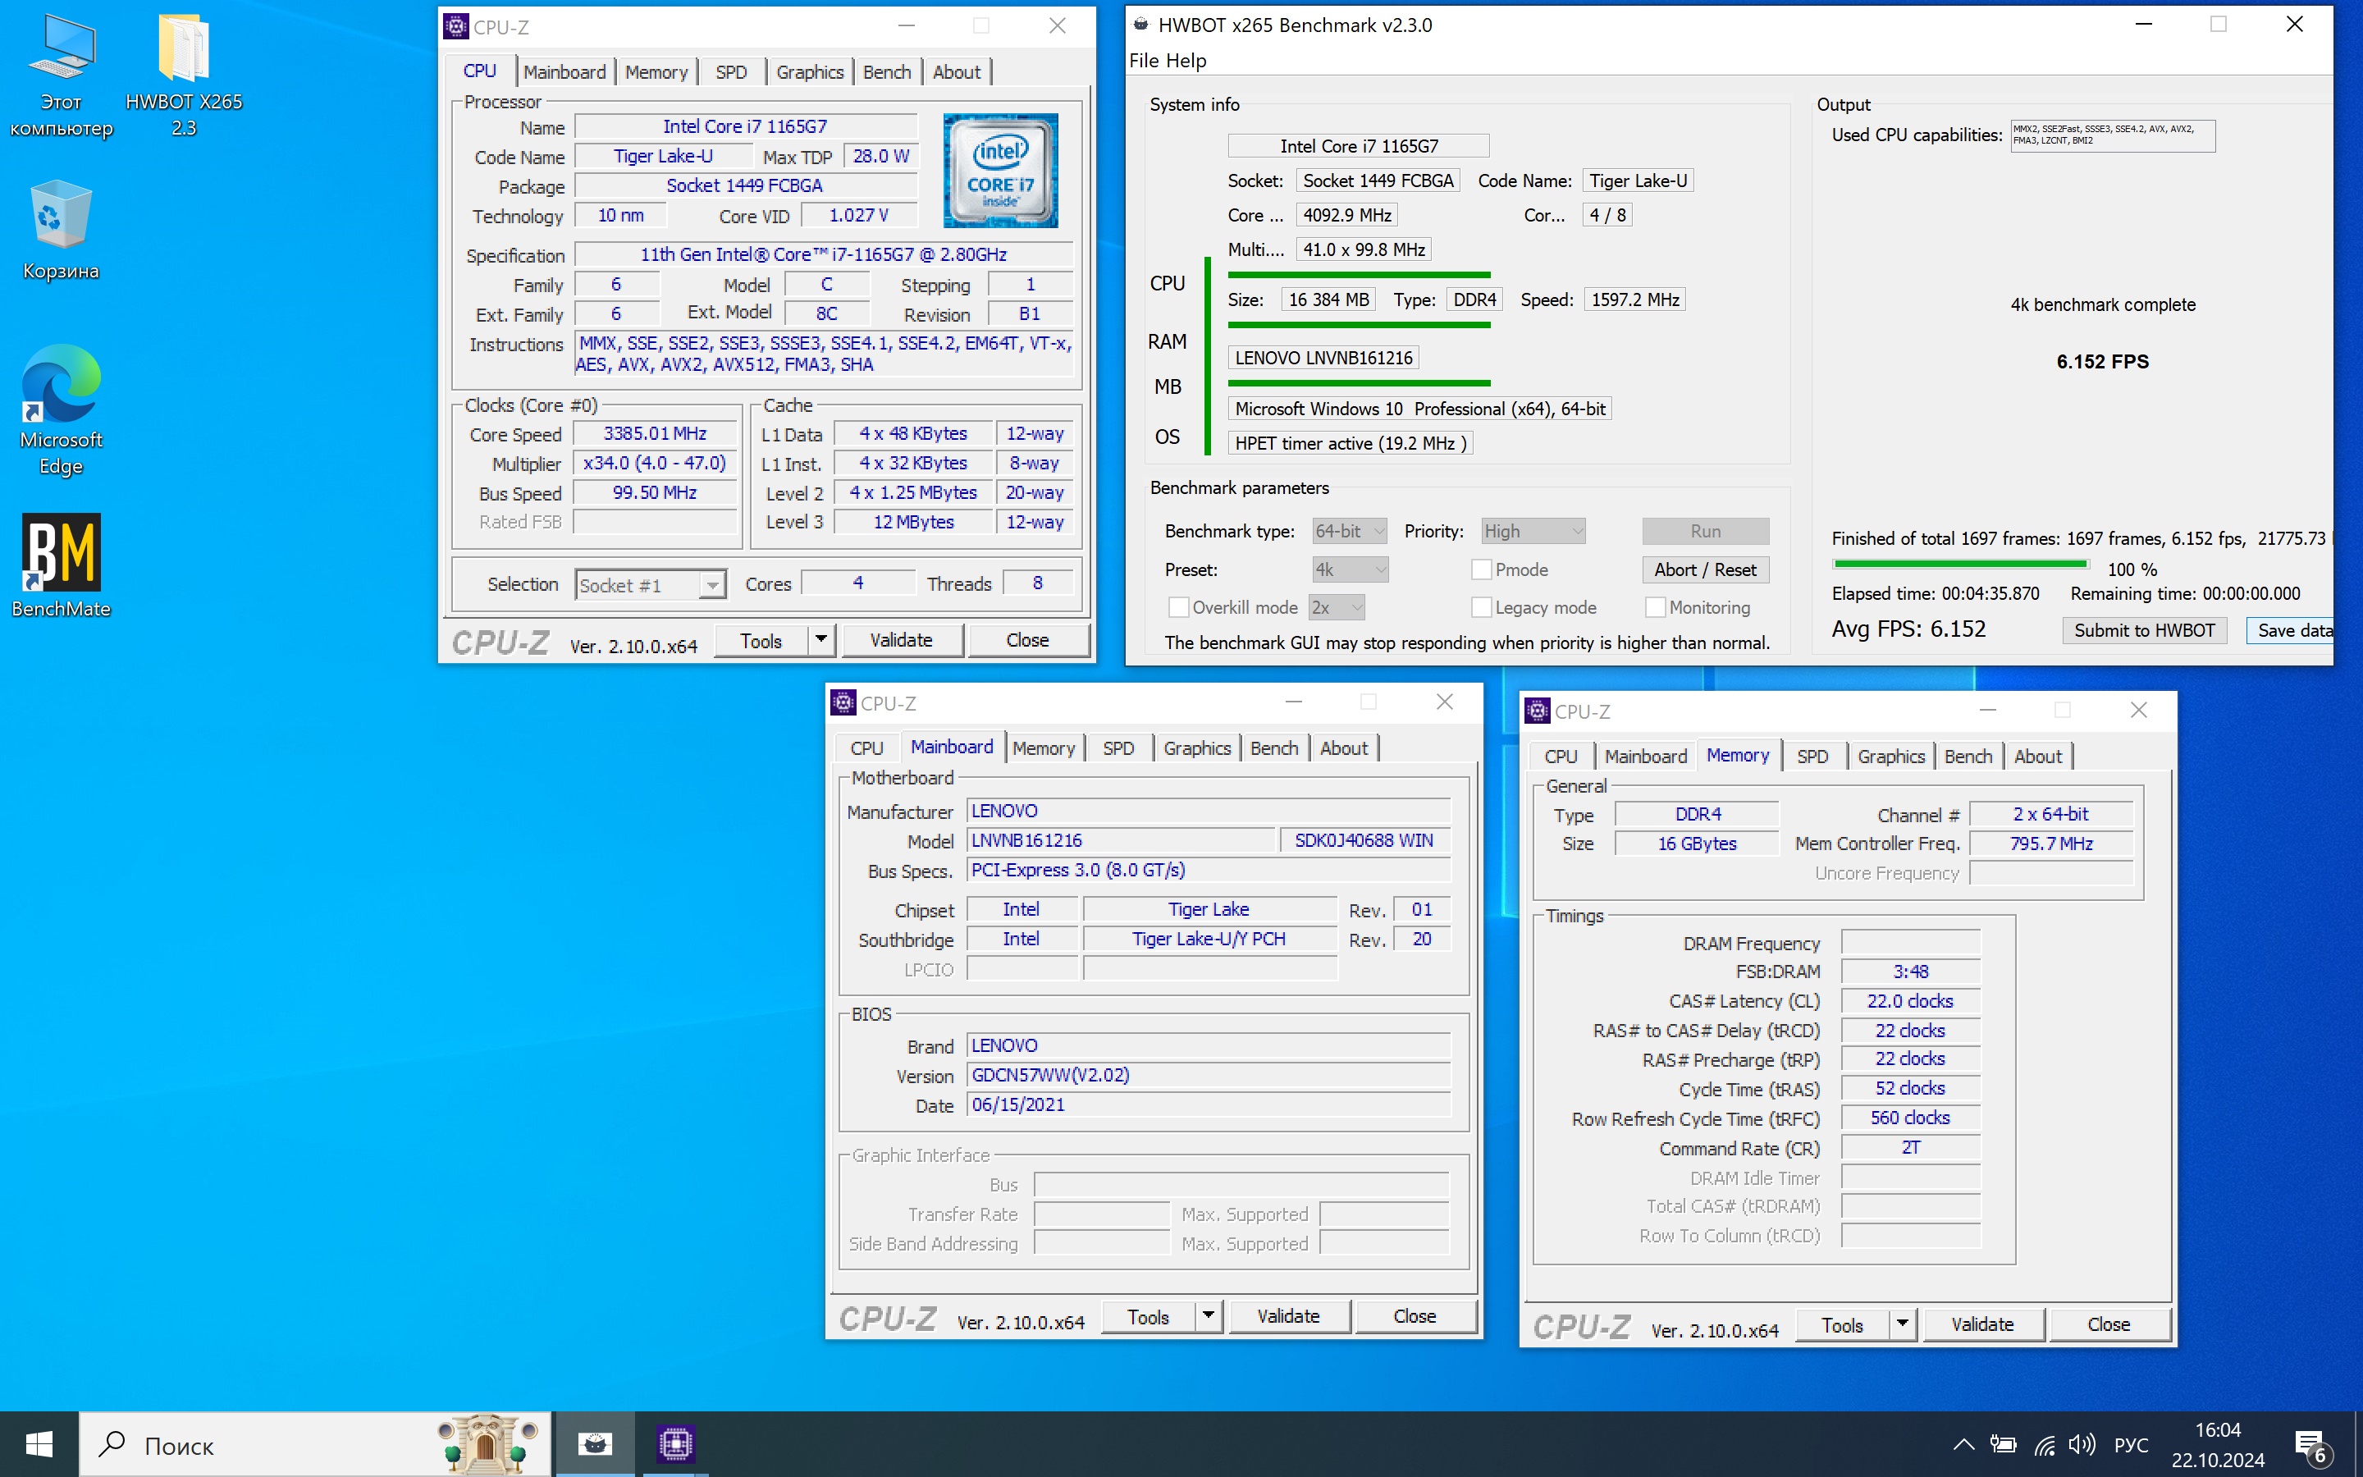
Task: Expand Tools arrow in CPU-Z Mainboard window
Action: pos(1209,1316)
